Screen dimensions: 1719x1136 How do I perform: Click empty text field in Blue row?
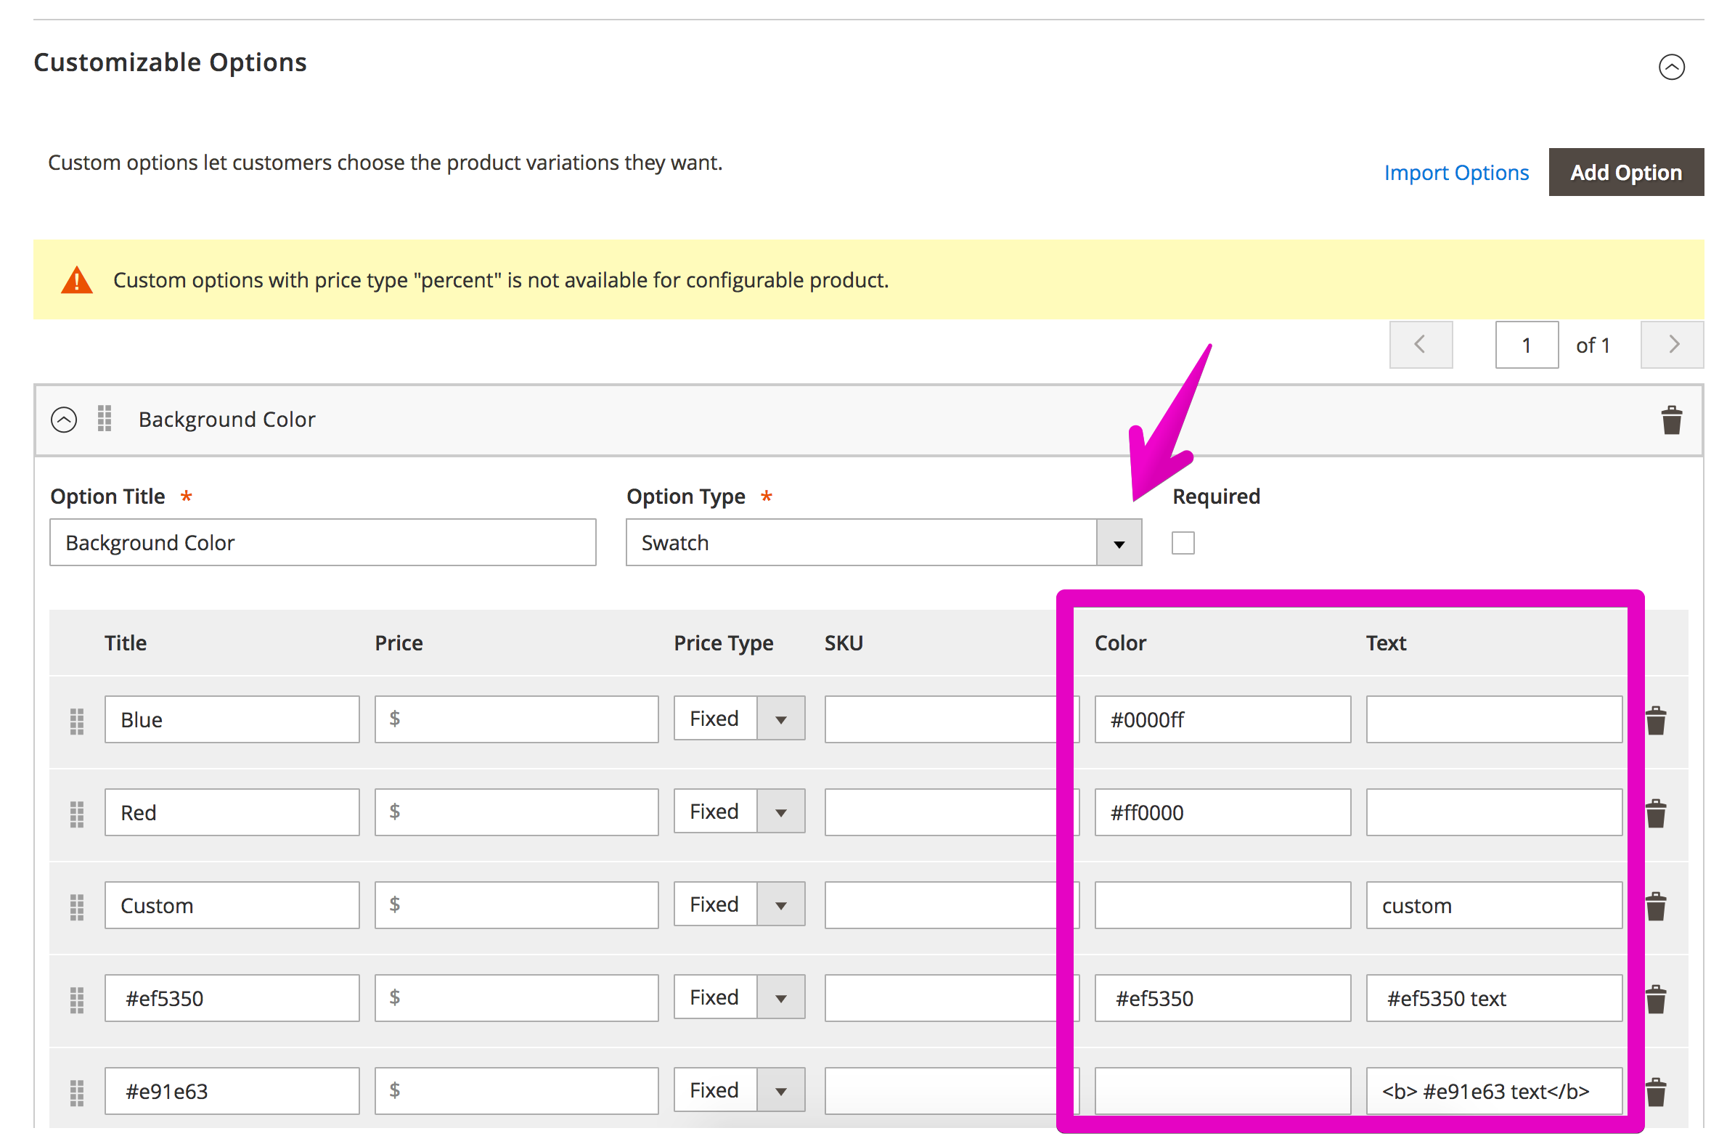(1495, 719)
